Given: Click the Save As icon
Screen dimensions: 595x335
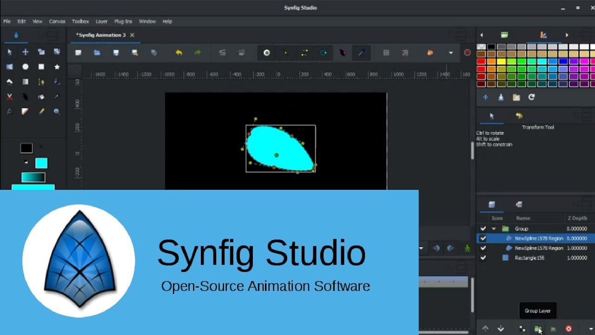Looking at the screenshot, I should (135, 53).
